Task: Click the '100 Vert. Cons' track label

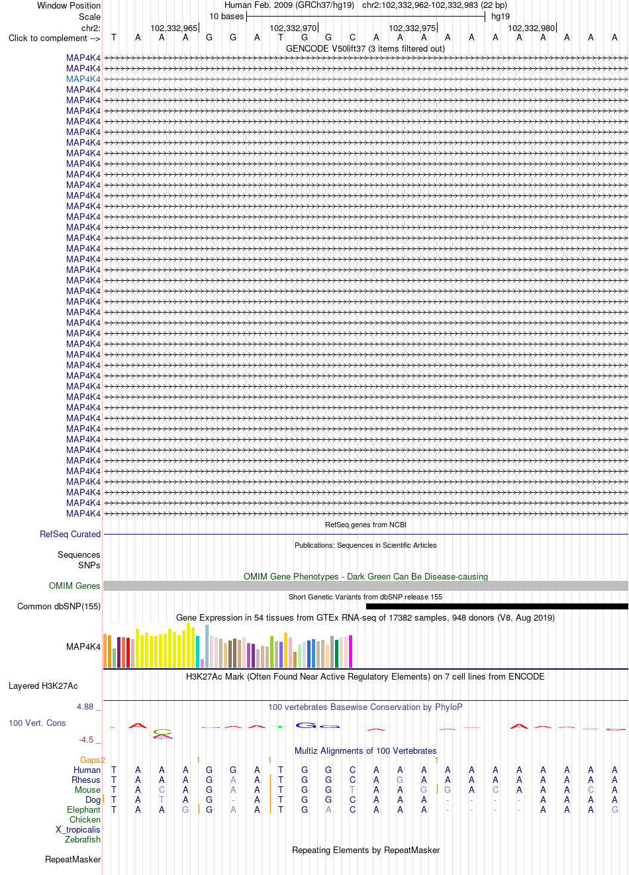Action: [37, 723]
